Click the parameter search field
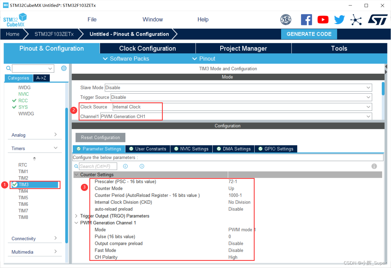391x268 pixels. coord(98,166)
